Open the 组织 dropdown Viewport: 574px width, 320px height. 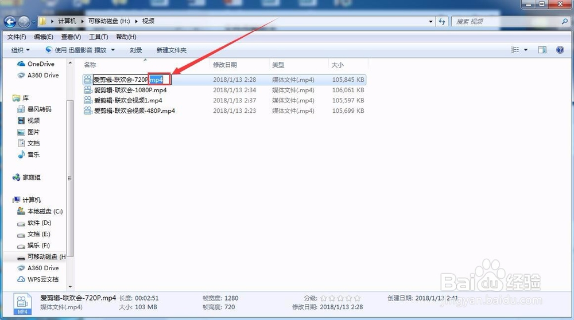pos(21,50)
